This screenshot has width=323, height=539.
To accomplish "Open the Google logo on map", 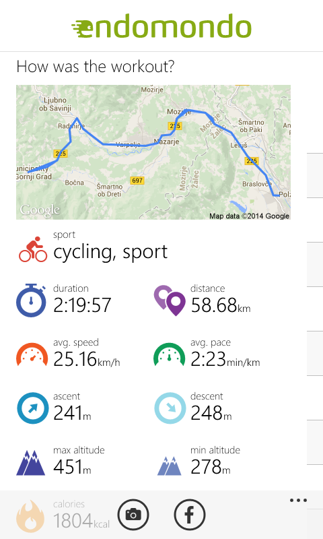I will pyautogui.click(x=40, y=210).
